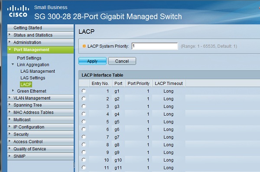The height and width of the screenshot is (172, 260).
Task: Select radio button for port g1
Action: [x=84, y=91]
